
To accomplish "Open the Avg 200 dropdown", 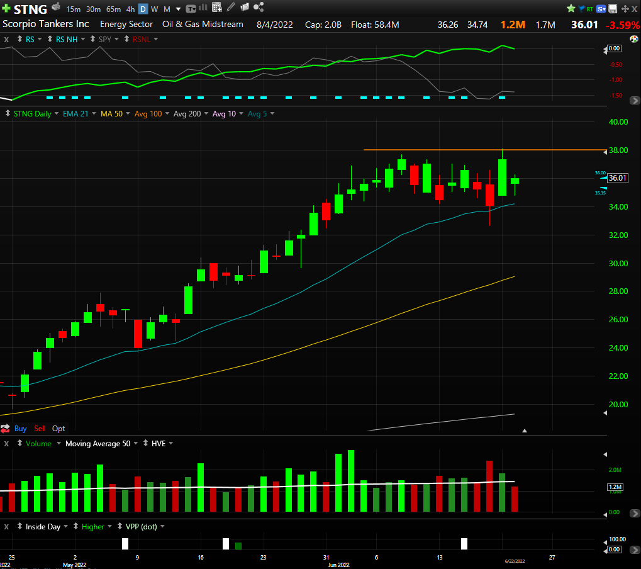I will coord(206,114).
